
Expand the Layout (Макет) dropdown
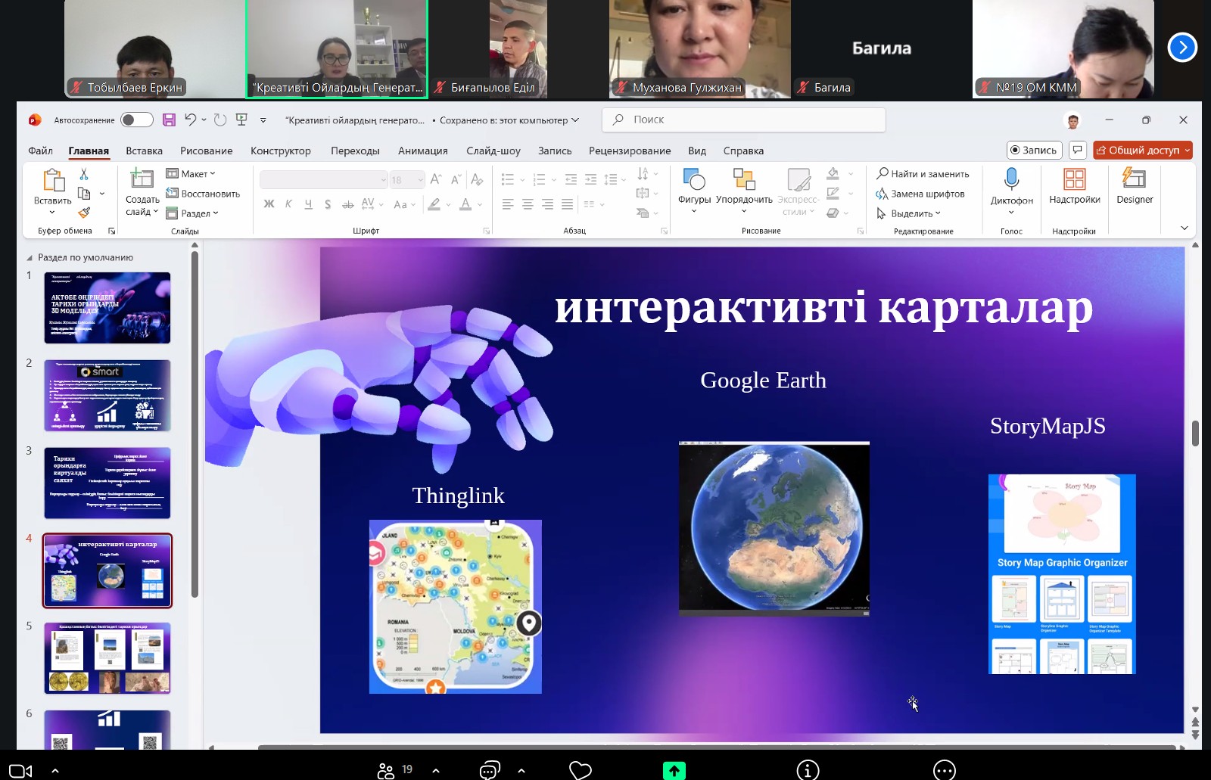coord(192,174)
